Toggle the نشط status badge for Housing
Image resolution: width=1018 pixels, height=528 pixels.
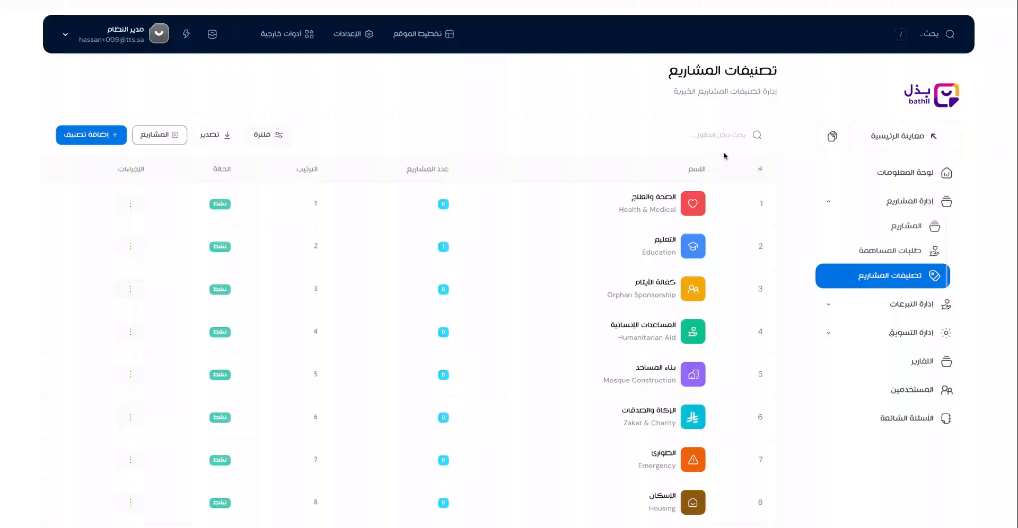(x=220, y=503)
